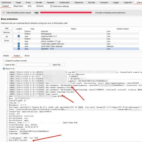Click the Extensions settings gear icon
The image size is (142, 142).
point(51,6)
